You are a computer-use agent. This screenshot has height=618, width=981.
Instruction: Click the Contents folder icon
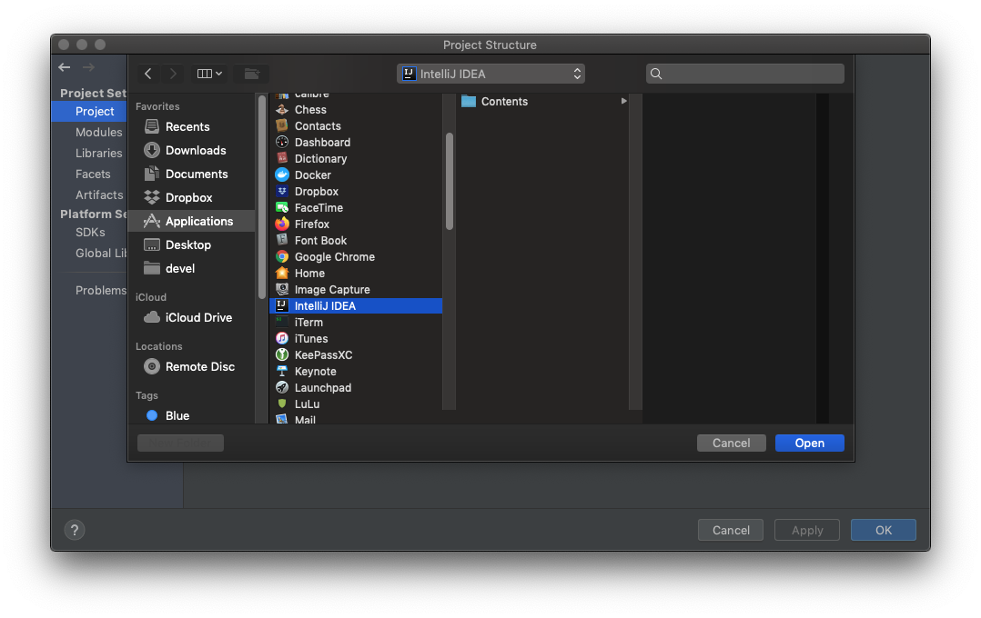469,101
